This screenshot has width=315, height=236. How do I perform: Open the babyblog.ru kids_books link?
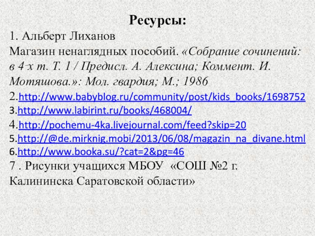pos(162,97)
